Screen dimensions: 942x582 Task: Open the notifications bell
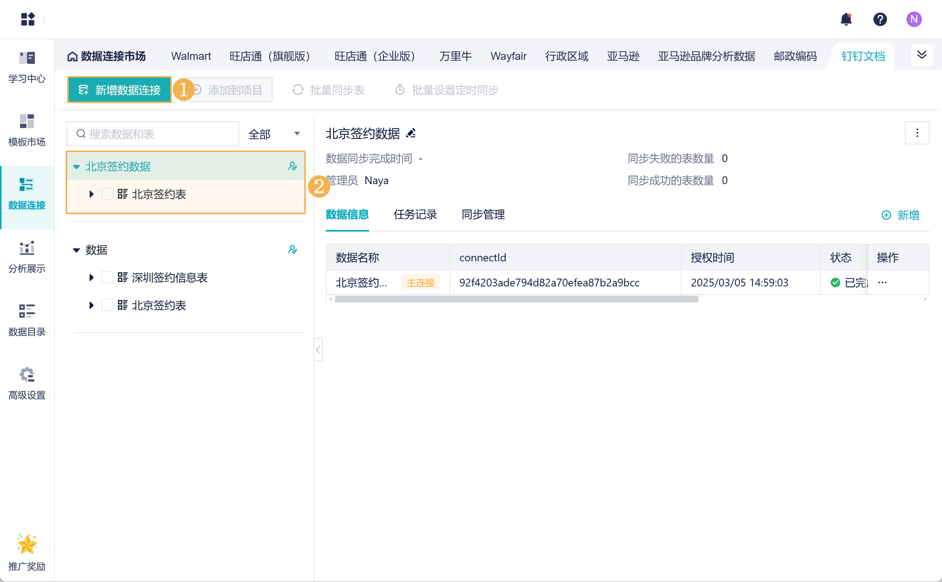click(x=846, y=19)
